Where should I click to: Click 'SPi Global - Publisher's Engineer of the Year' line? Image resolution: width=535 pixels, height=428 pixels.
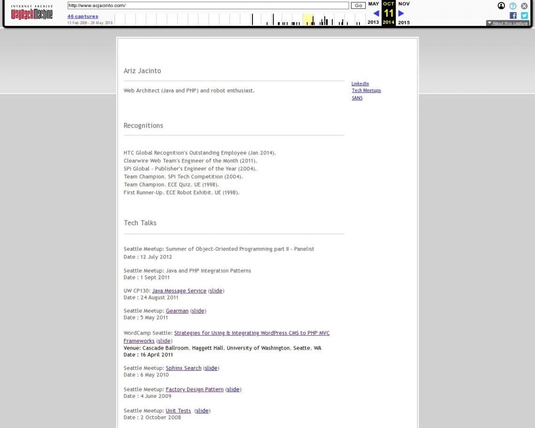coord(190,168)
